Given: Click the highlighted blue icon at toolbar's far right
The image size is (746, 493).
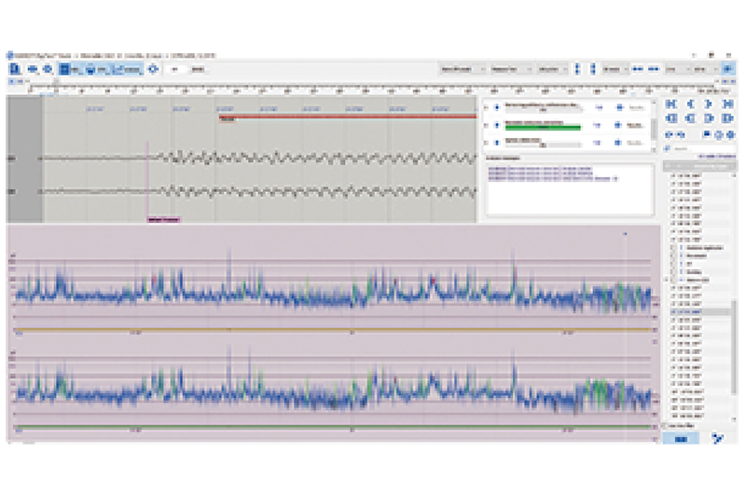Looking at the screenshot, I should [725, 69].
